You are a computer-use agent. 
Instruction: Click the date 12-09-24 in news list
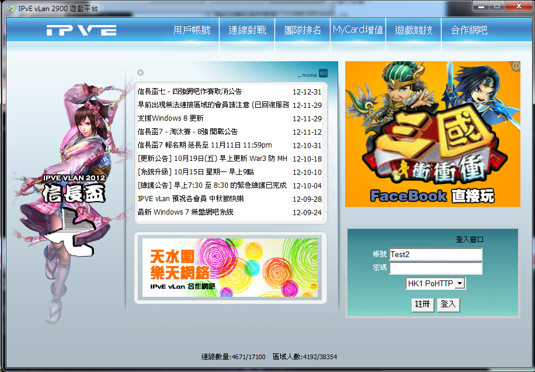tap(307, 213)
